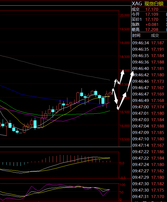
Task: Select the 09:47:14 tick row
Action: (148, 145)
